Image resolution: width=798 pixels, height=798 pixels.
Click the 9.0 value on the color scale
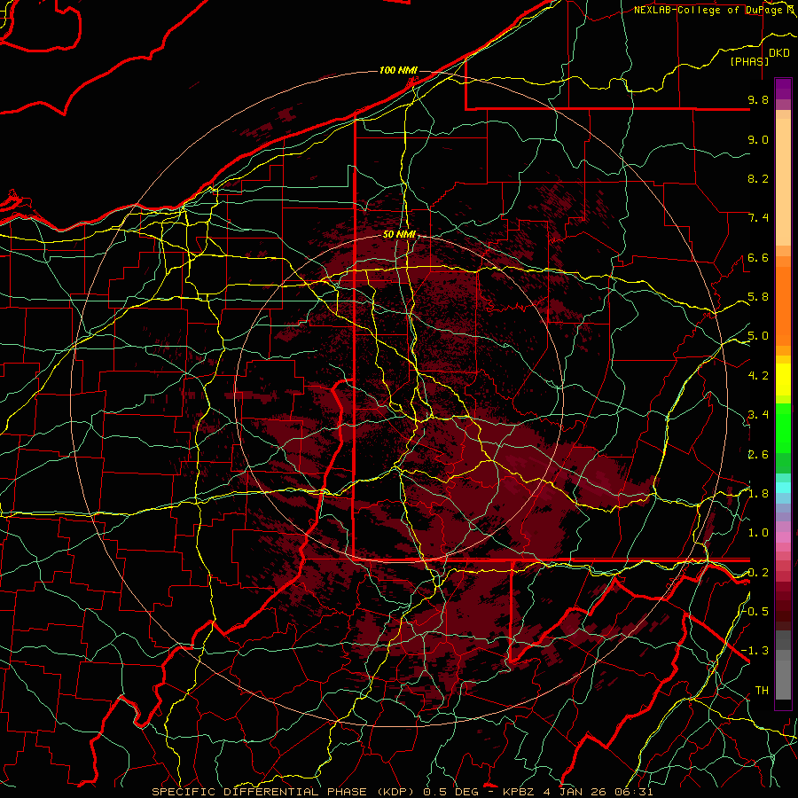point(758,139)
